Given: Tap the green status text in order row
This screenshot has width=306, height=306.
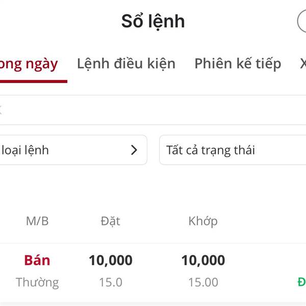Looking at the screenshot, I should tap(302, 282).
